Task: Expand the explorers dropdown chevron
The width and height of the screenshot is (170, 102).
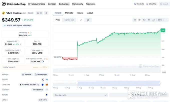Action: pos(47,90)
